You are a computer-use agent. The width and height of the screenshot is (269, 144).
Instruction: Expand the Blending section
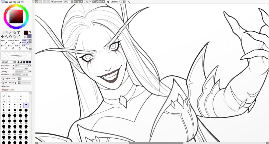(6, 86)
